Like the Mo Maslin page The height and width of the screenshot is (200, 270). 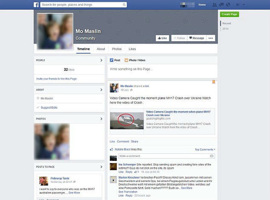tap(162, 38)
